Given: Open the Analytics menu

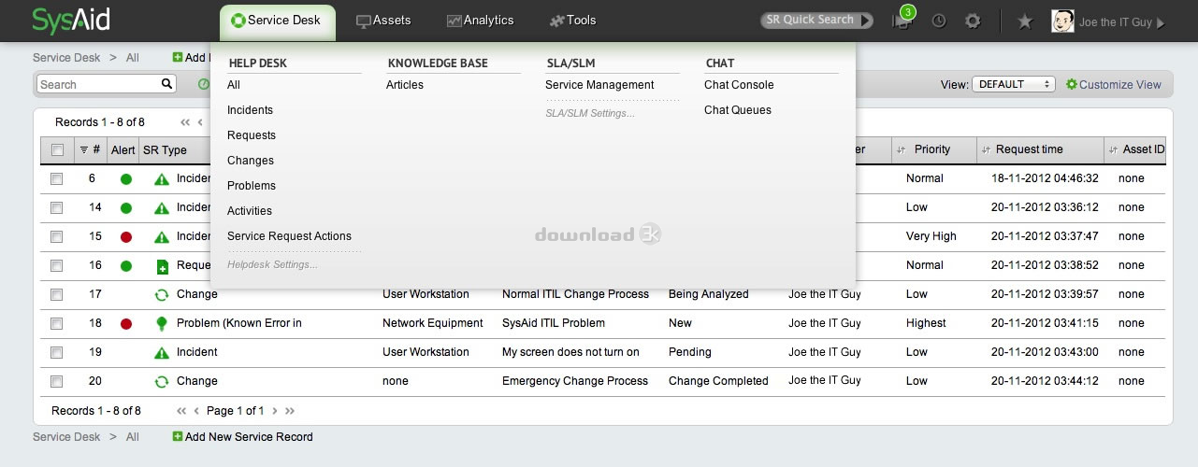Looking at the screenshot, I should pyautogui.click(x=481, y=21).
